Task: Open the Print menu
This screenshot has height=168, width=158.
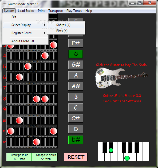Action: [41, 11]
